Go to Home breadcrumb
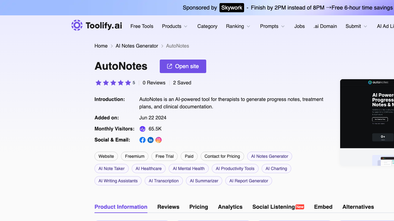Image resolution: width=394 pixels, height=221 pixels. coord(101,46)
